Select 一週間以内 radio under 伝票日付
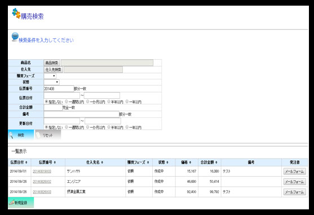 pyautogui.click(x=67, y=102)
